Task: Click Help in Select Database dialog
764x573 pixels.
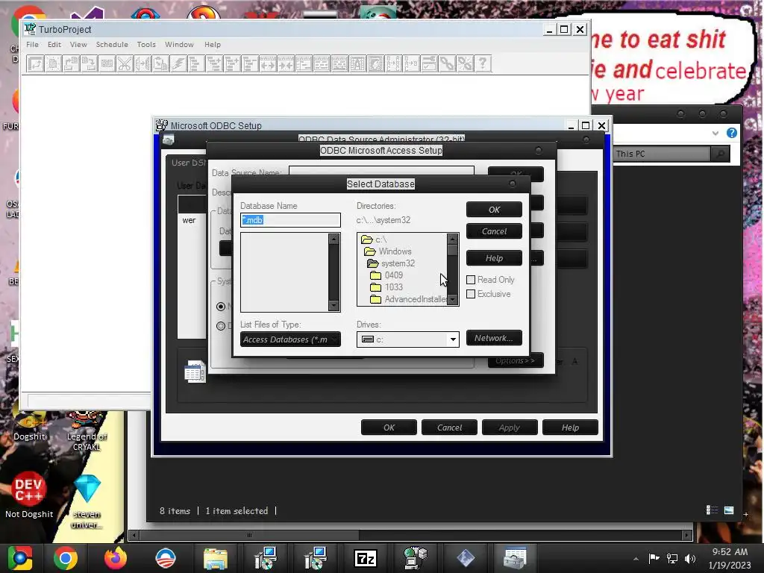Action: coord(494,258)
